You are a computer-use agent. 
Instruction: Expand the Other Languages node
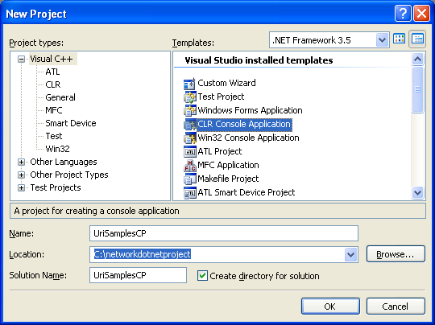21,162
